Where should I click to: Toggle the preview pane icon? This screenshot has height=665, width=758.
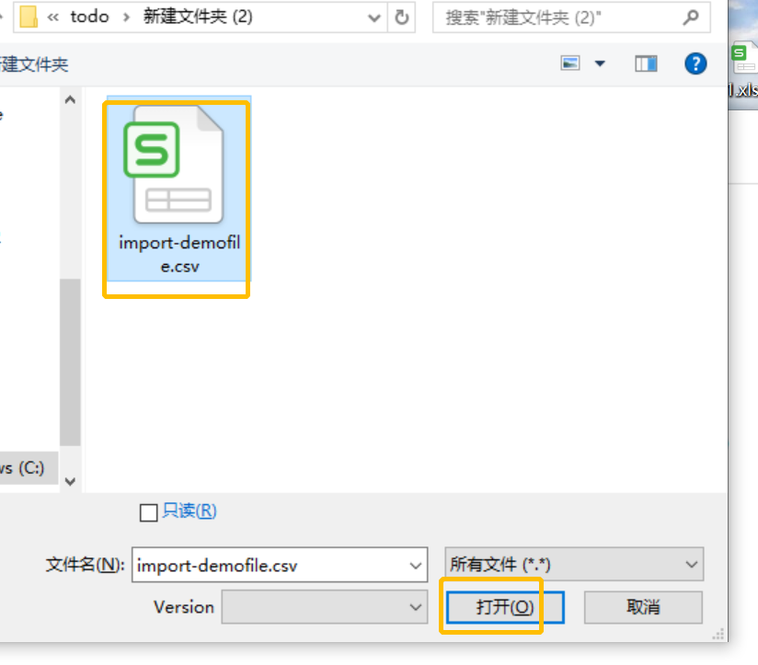pyautogui.click(x=646, y=63)
